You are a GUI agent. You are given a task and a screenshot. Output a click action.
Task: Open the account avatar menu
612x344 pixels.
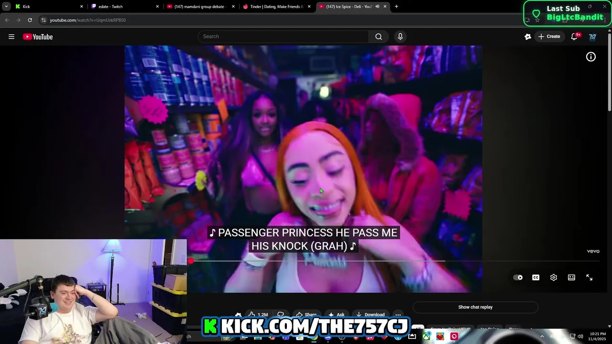point(592,37)
